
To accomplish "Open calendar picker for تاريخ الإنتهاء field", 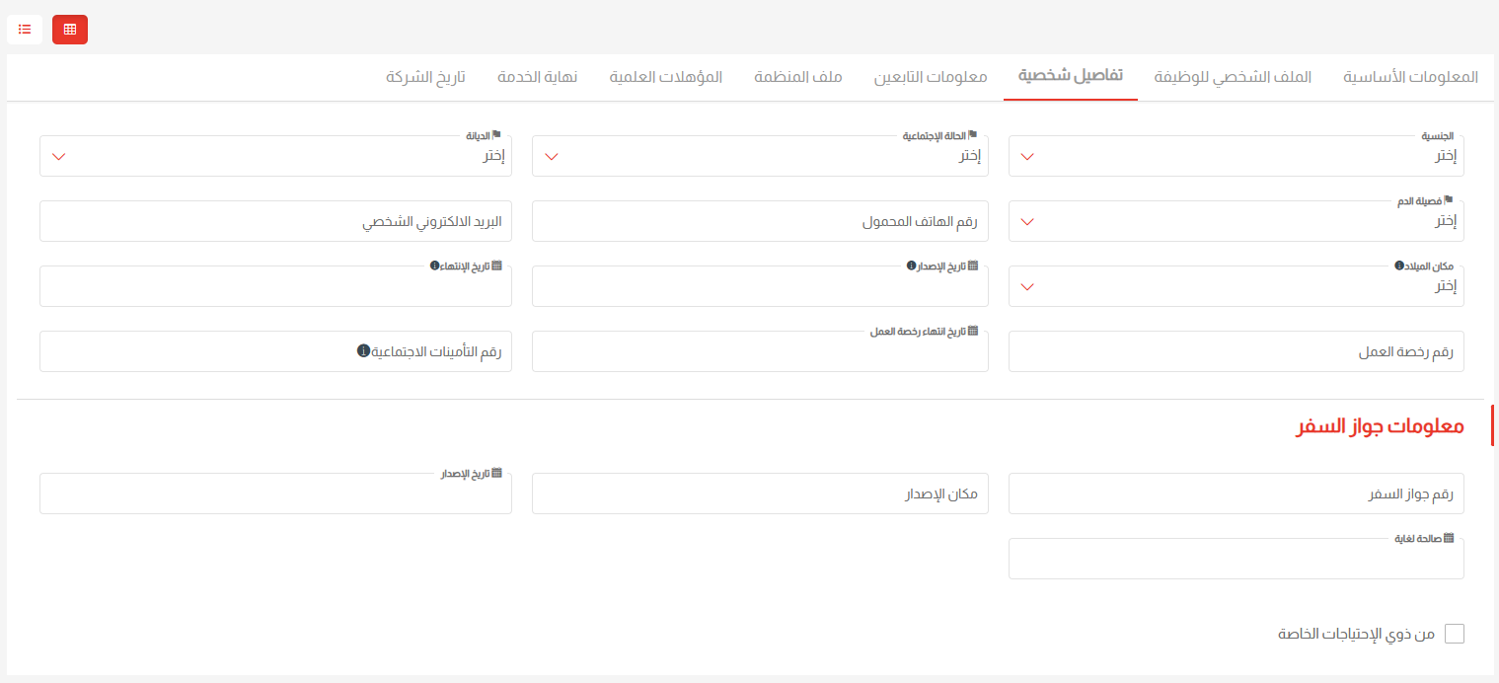I will point(498,265).
